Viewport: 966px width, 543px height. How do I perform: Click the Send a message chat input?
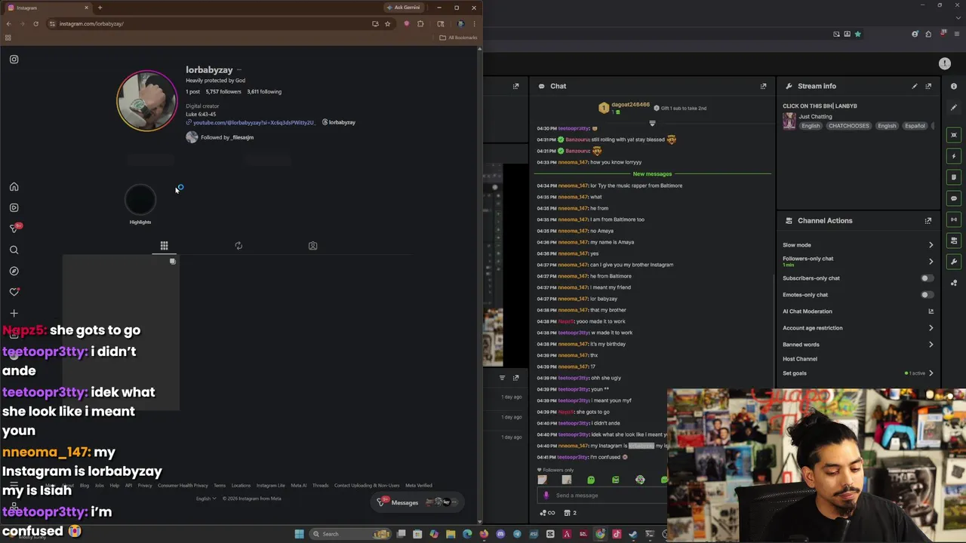point(604,495)
